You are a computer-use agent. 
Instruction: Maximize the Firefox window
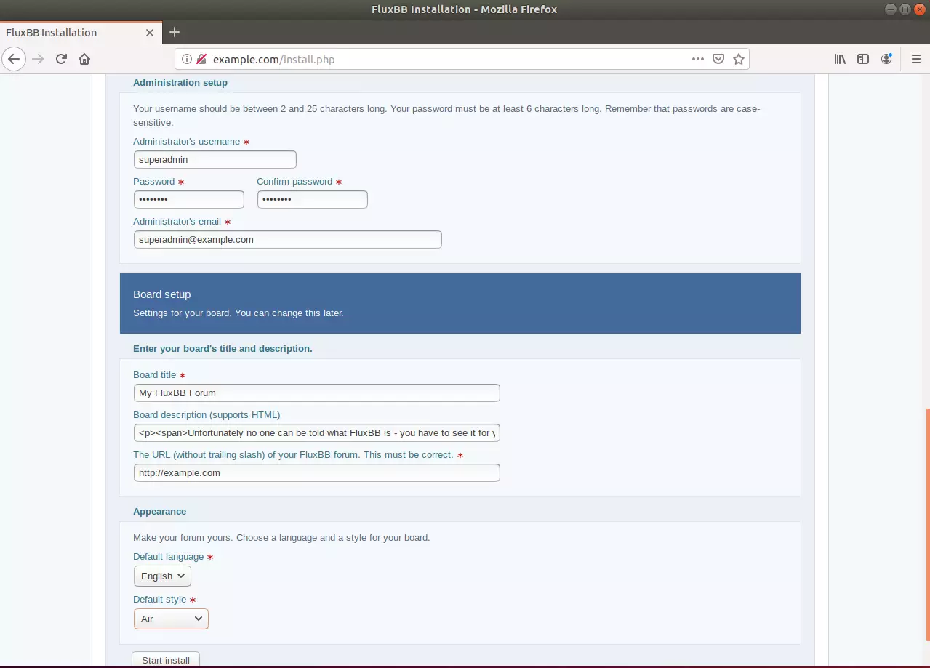(x=905, y=9)
